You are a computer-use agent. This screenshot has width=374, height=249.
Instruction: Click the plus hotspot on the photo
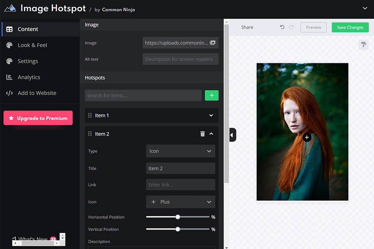click(307, 137)
